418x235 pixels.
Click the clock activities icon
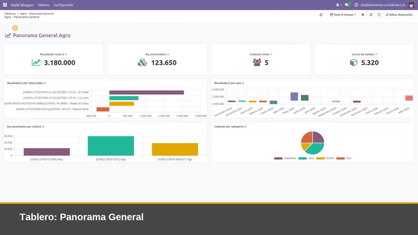tap(356, 5)
